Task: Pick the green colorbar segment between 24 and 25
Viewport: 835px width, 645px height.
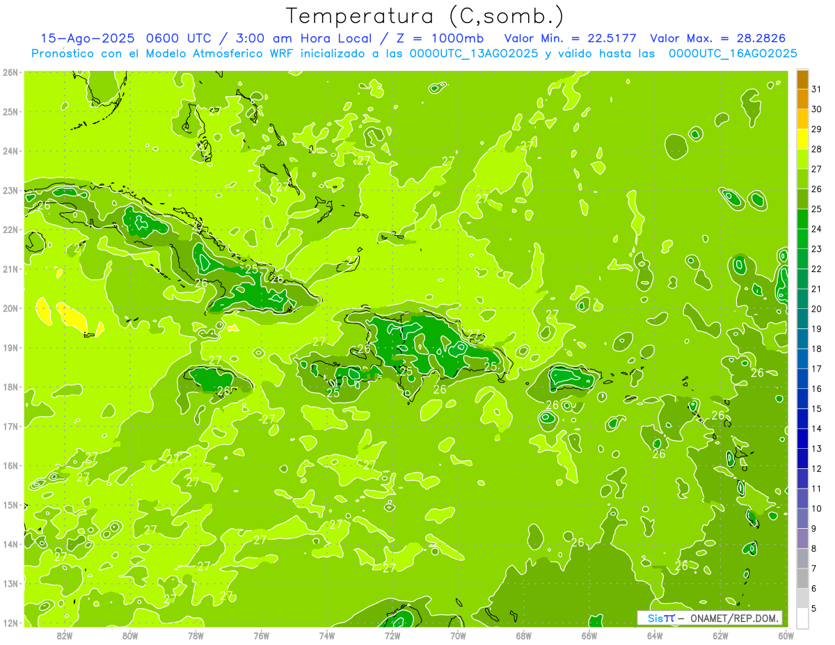Action: (x=803, y=219)
